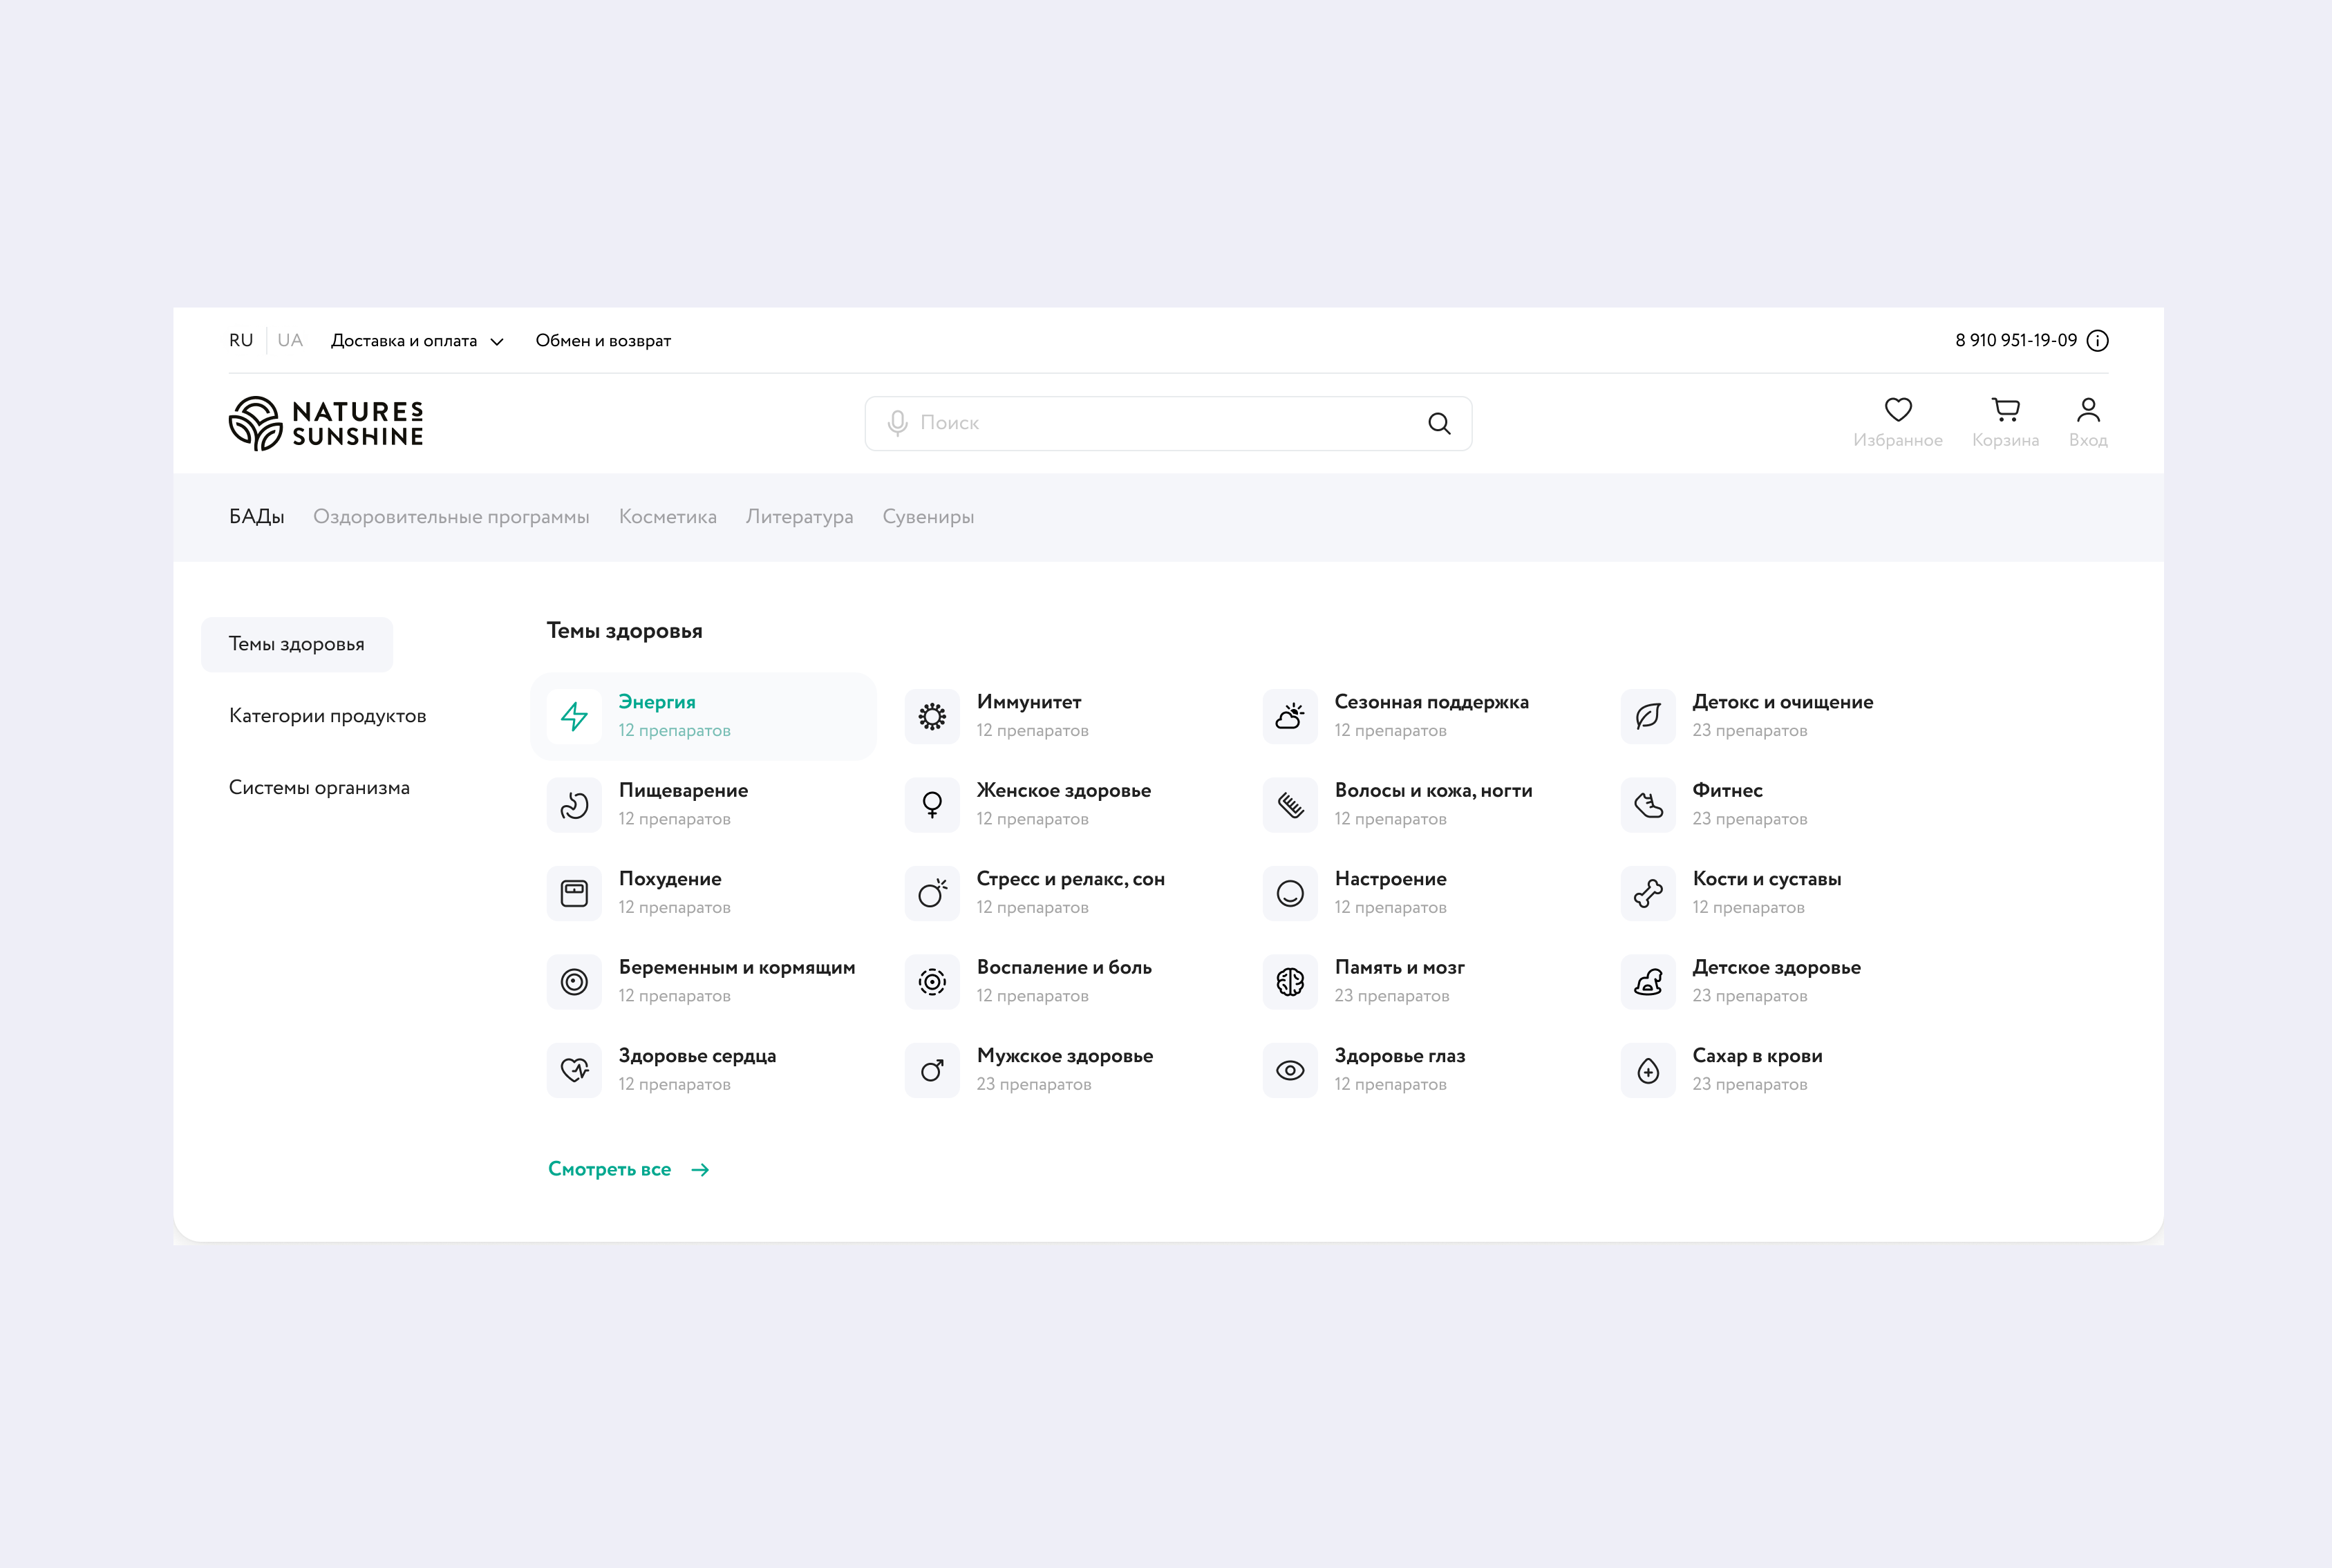Open the Косметика menu tab
2332x1568 pixels.
[x=668, y=517]
